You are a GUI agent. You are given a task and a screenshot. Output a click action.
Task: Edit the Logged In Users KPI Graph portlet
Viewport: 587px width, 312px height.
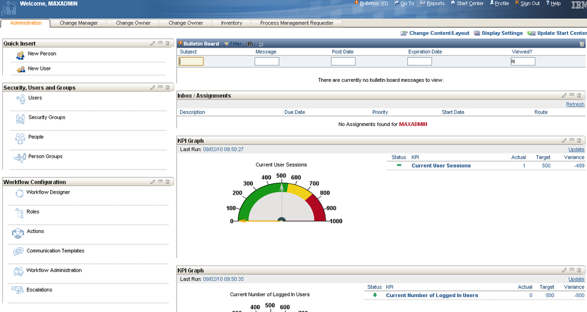coord(564,270)
